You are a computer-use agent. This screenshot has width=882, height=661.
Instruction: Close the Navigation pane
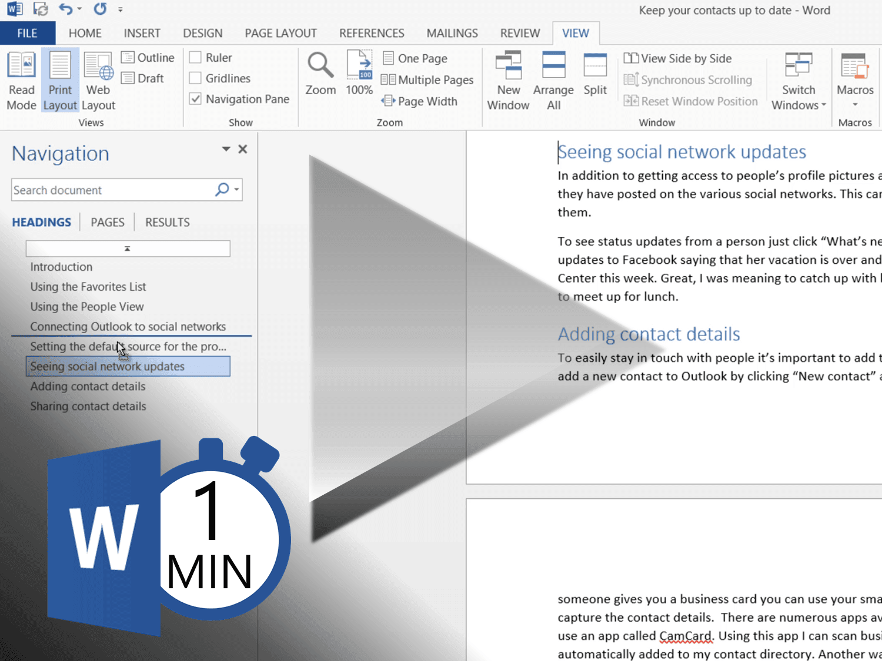click(x=242, y=149)
